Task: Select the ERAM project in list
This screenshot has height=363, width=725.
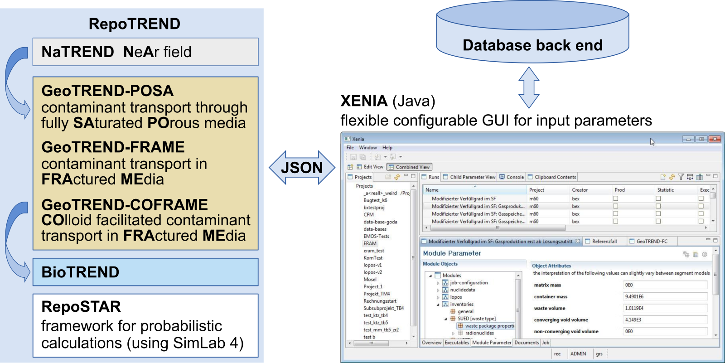Action: click(370, 243)
